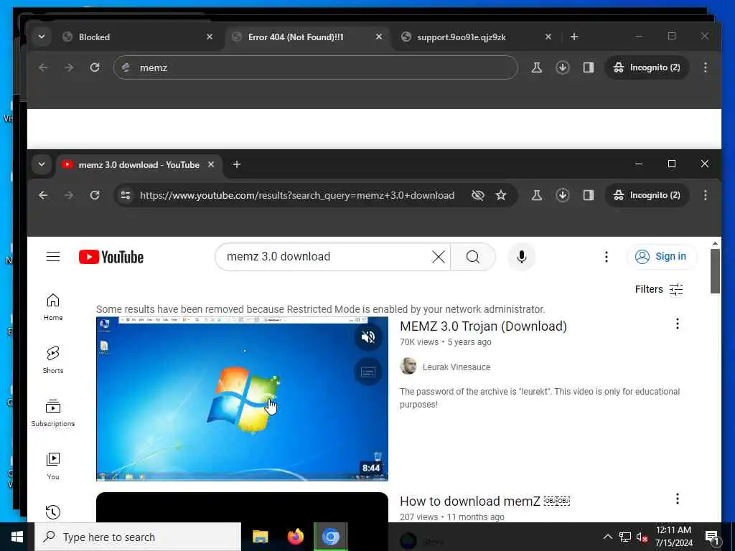Open three-dot menu in back Chrome window

pos(705,67)
